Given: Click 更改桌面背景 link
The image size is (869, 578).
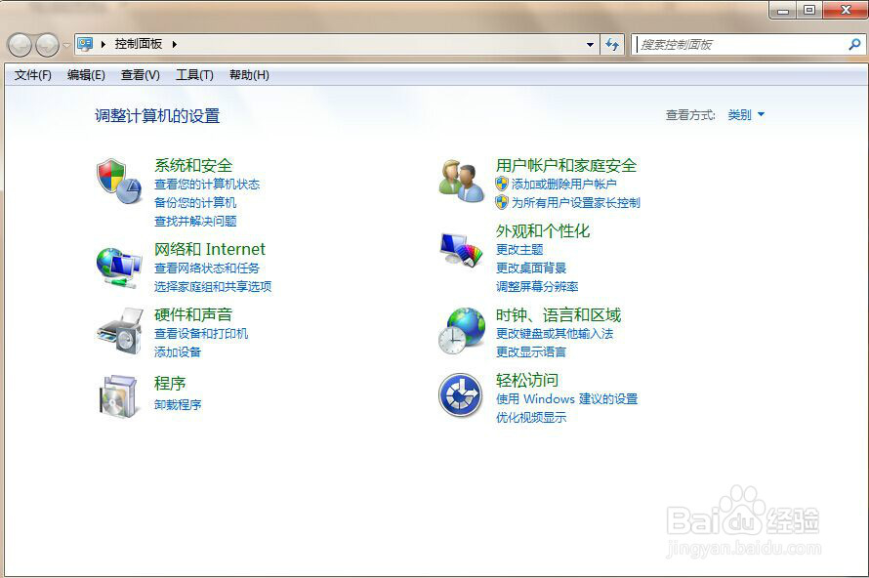Looking at the screenshot, I should 531,268.
